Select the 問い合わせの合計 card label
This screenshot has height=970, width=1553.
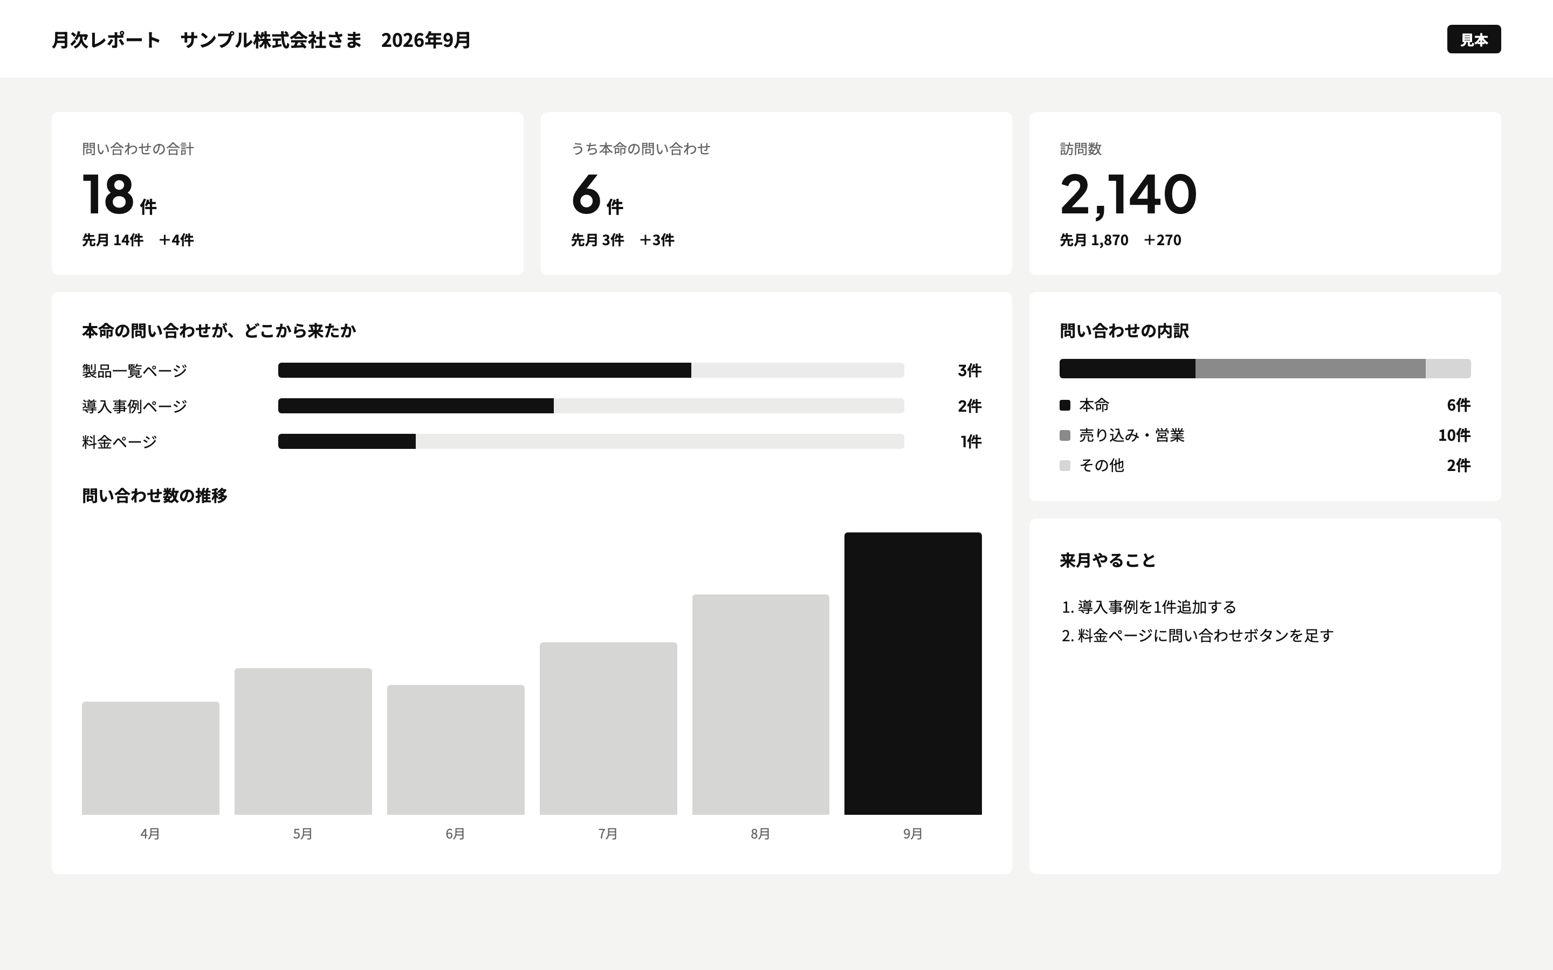[x=138, y=149]
